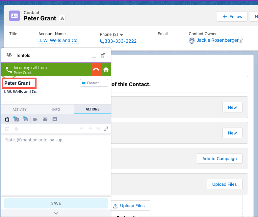Screen dimensions: 258x217
Task: Click the lower New button
Action: coord(232,133)
